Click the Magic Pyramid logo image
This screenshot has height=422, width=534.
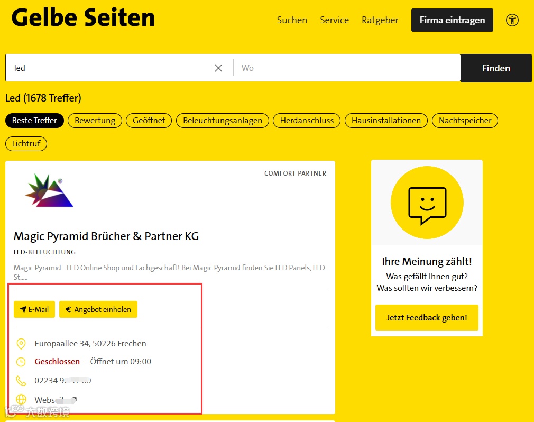pos(49,190)
